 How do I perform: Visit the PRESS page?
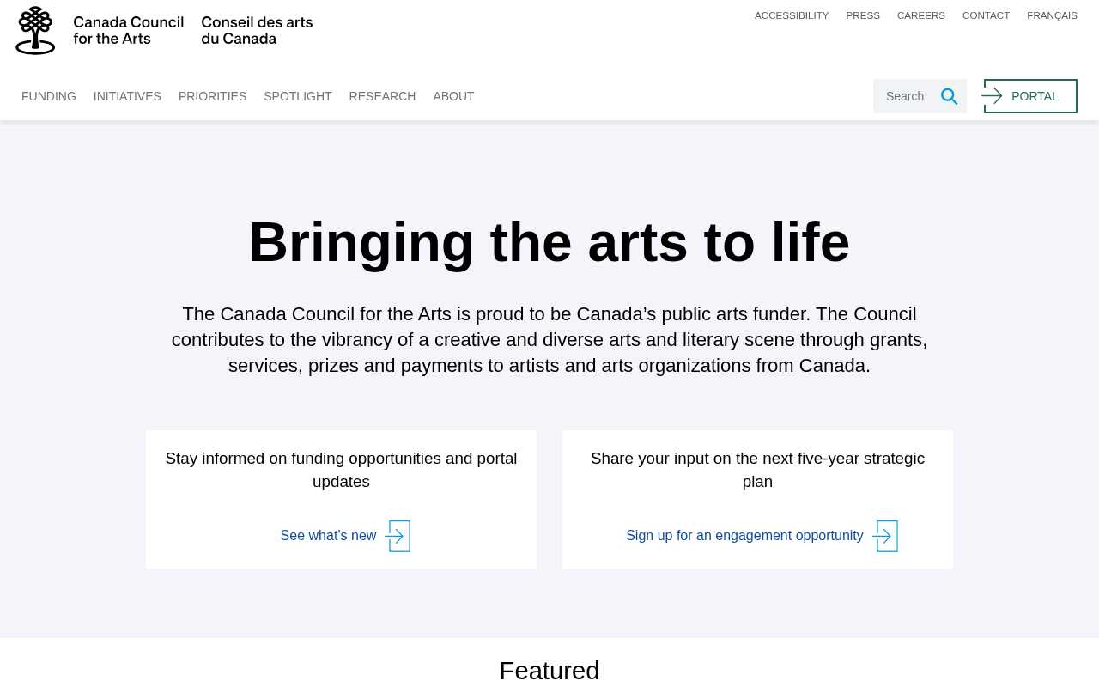(x=862, y=15)
